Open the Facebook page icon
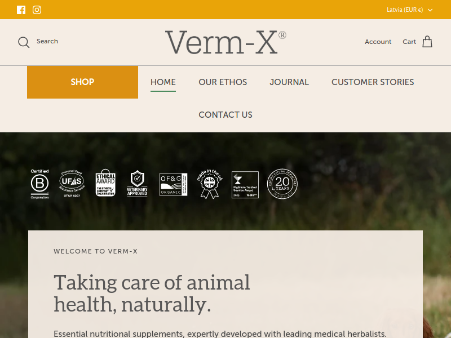The width and height of the screenshot is (451, 338). click(21, 10)
